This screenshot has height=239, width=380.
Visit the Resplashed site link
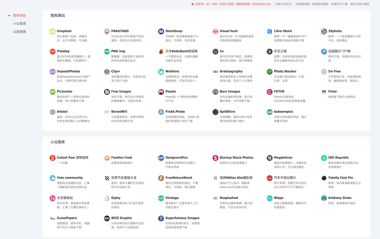click(229, 198)
